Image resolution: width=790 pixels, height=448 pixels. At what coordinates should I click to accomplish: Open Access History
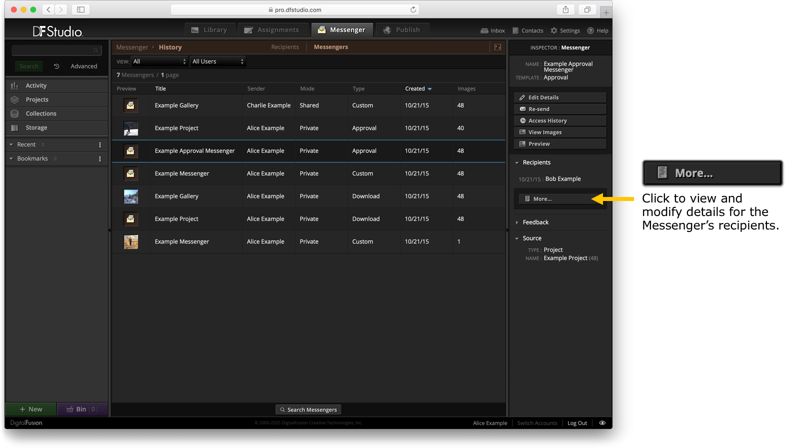point(560,120)
